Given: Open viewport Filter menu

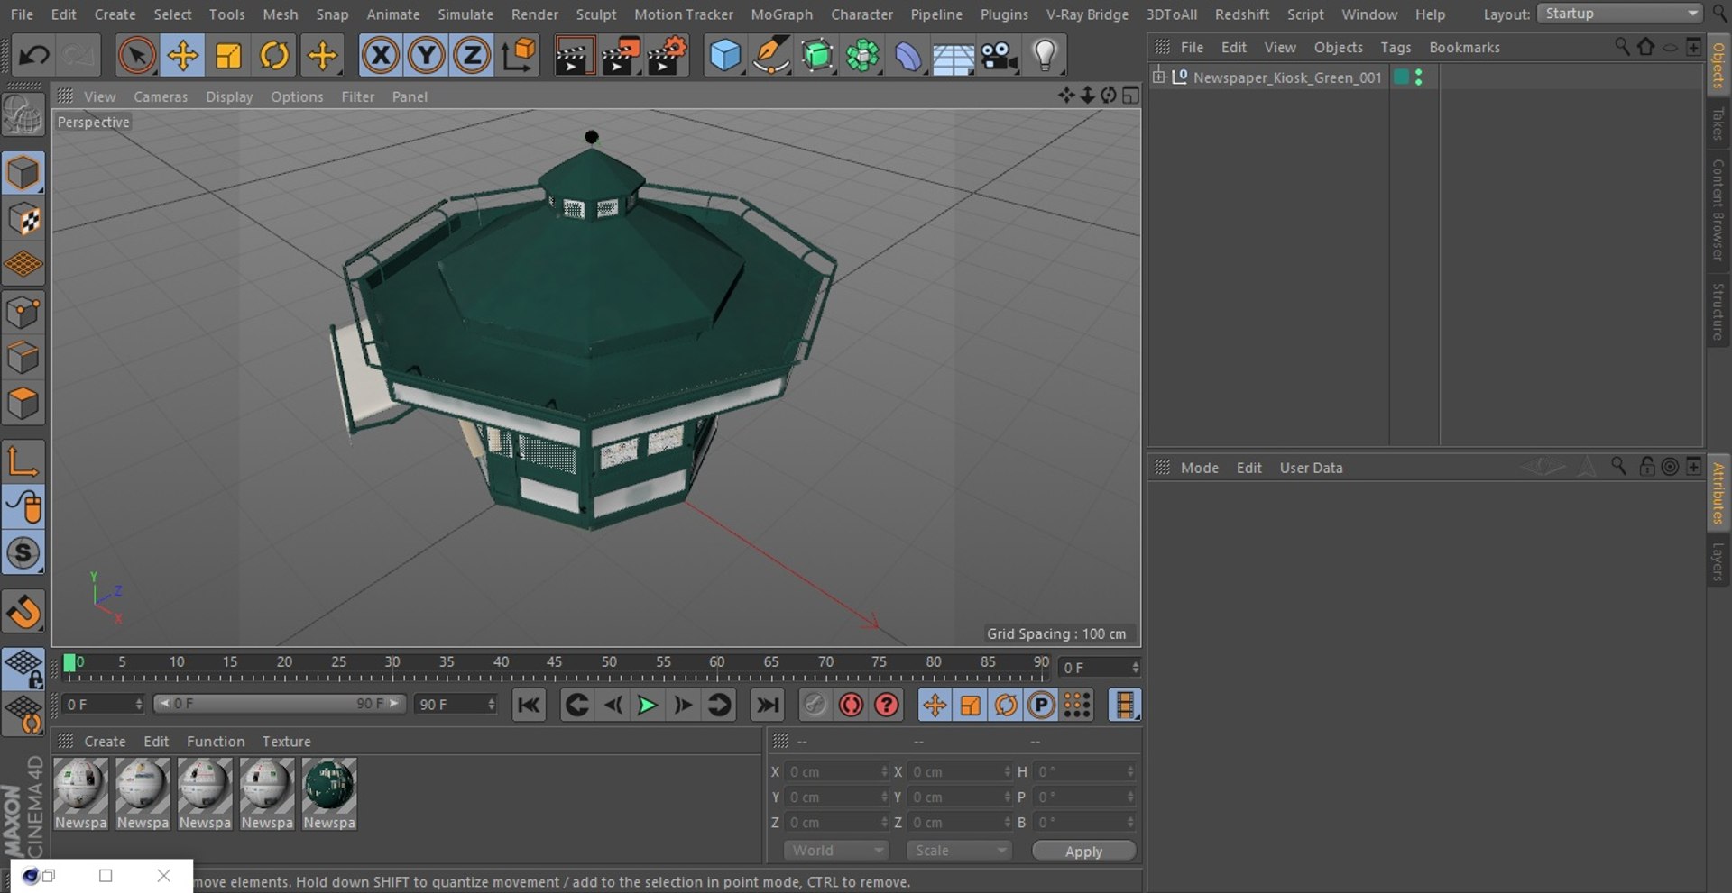Looking at the screenshot, I should pos(357,96).
